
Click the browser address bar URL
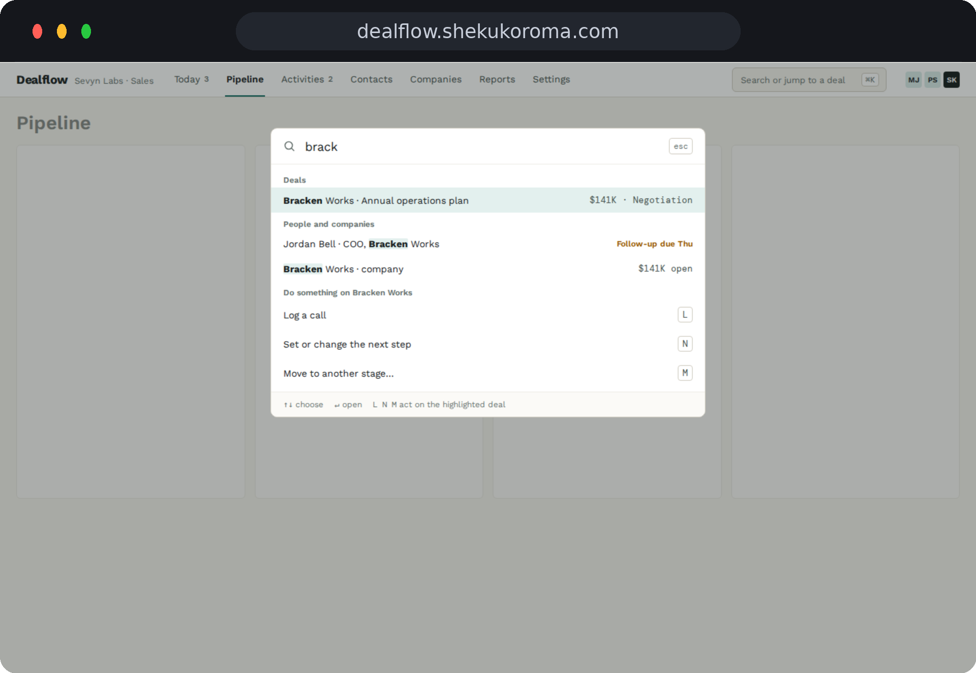(488, 32)
